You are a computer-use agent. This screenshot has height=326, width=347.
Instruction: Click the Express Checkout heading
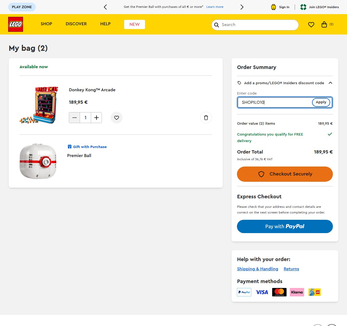pyautogui.click(x=259, y=196)
